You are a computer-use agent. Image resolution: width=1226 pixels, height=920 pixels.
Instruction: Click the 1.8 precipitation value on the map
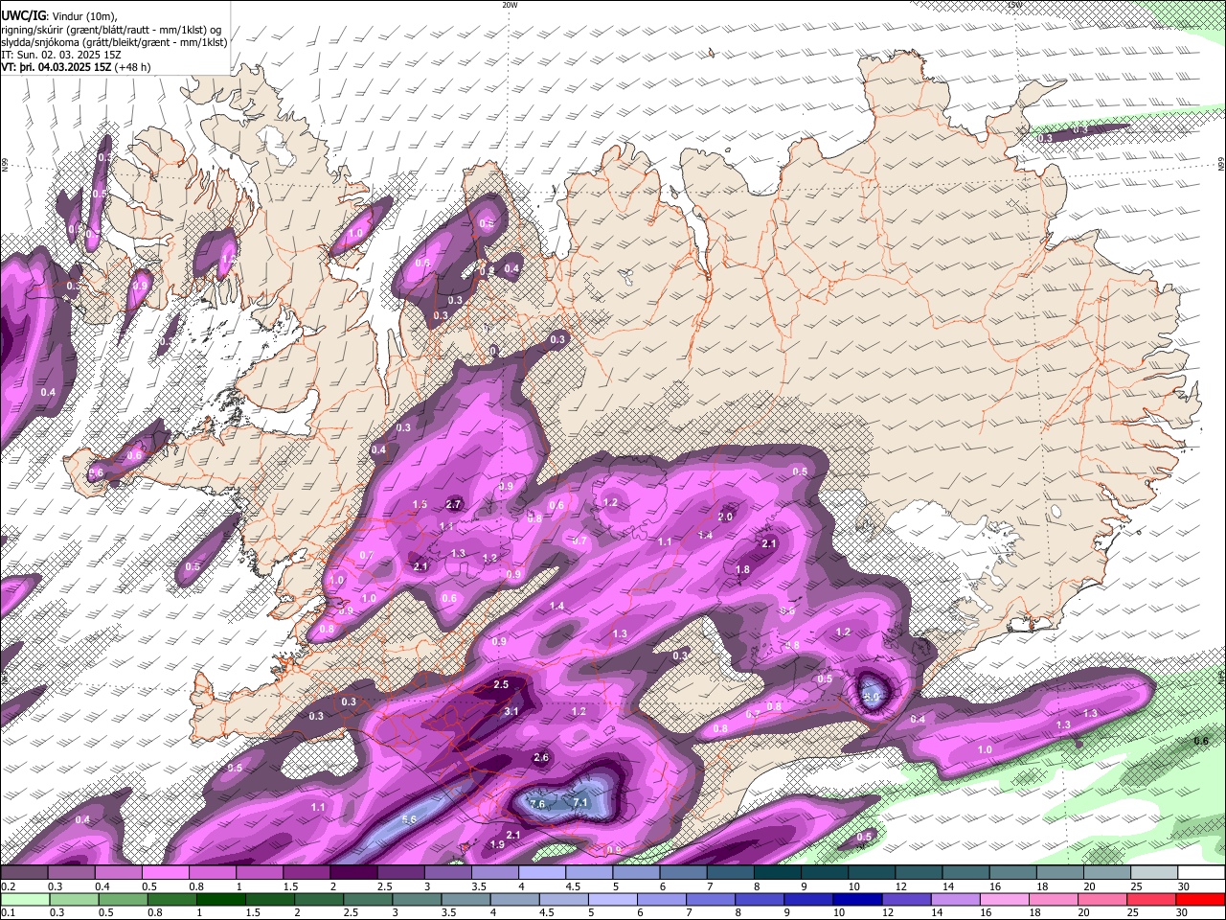742,569
